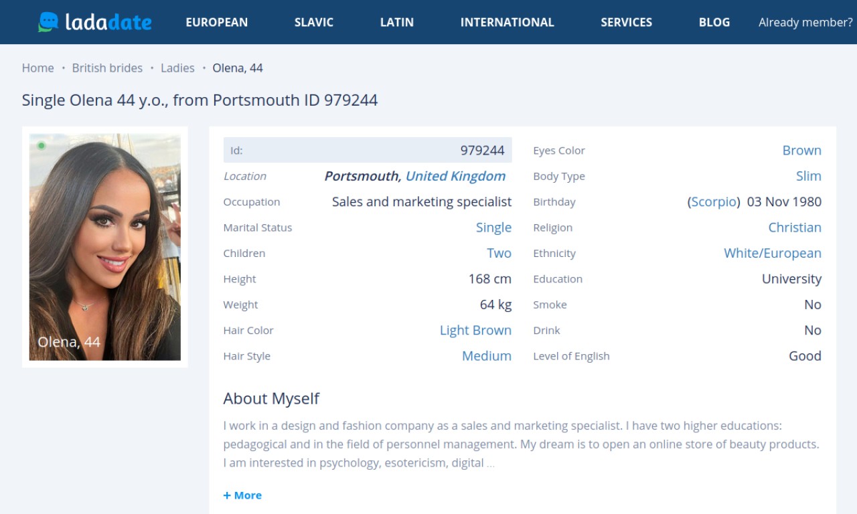Visit the Blog page

click(x=714, y=22)
